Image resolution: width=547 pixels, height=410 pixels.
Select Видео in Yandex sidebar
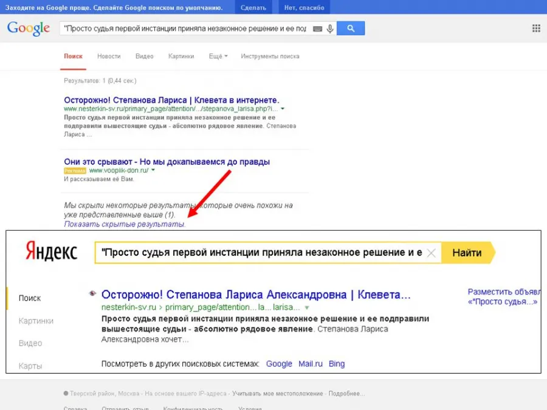coord(30,343)
